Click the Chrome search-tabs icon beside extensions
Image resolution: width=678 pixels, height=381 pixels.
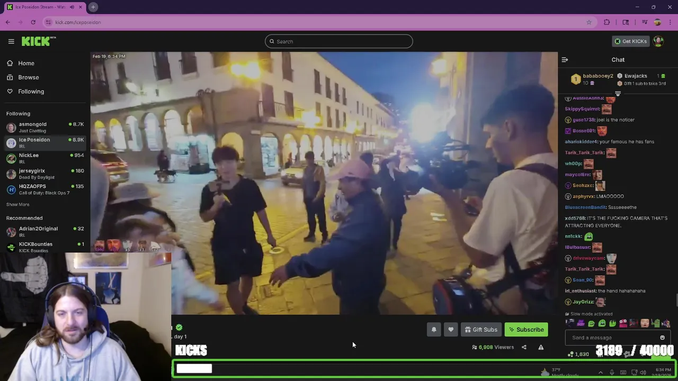point(626,22)
